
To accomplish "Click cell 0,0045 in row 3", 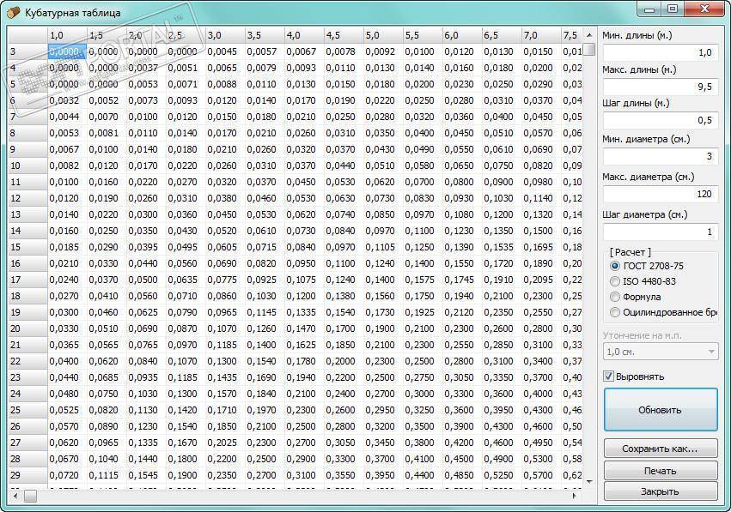I will click(x=225, y=51).
